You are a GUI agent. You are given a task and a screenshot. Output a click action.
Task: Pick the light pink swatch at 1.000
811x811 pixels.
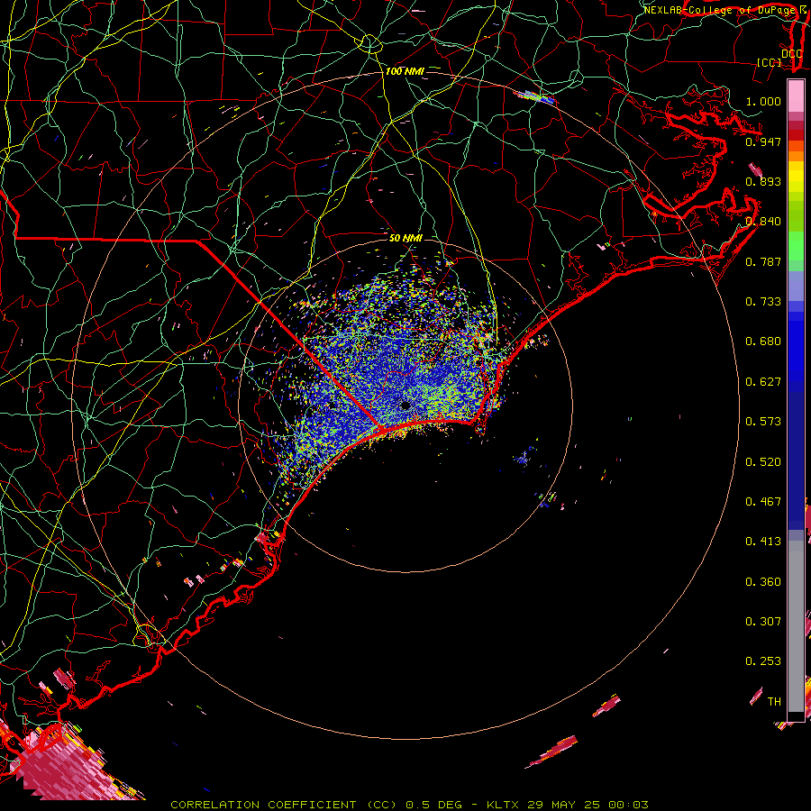tap(796, 96)
